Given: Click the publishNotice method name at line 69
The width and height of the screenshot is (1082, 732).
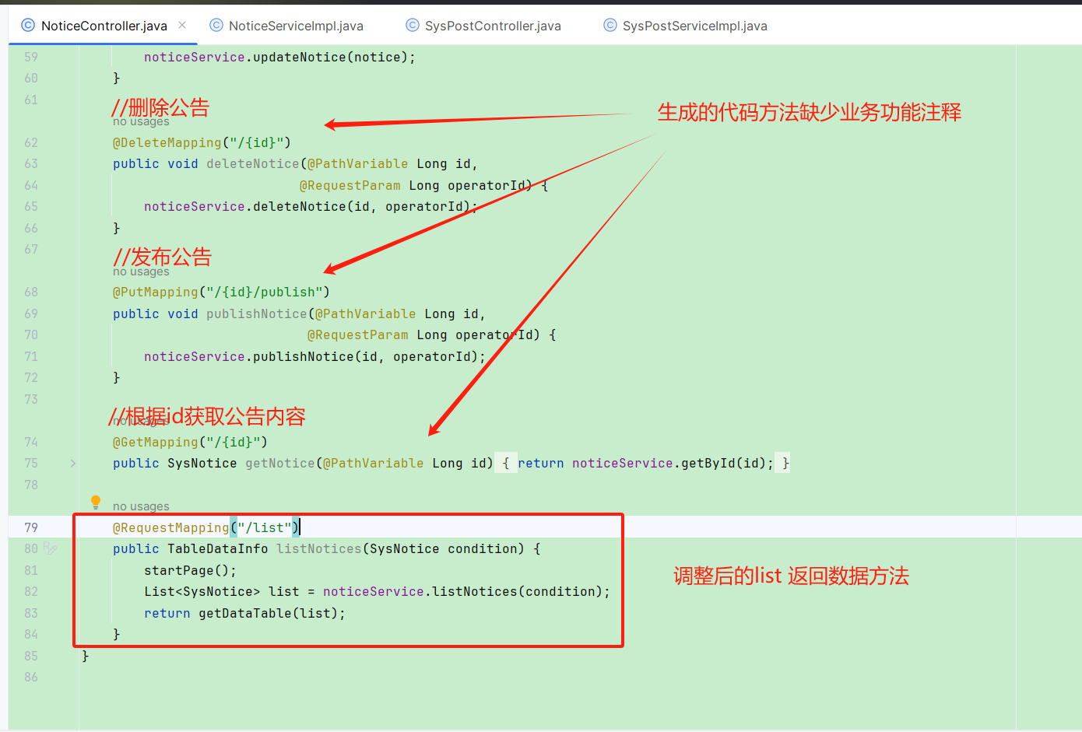Looking at the screenshot, I should [x=257, y=313].
